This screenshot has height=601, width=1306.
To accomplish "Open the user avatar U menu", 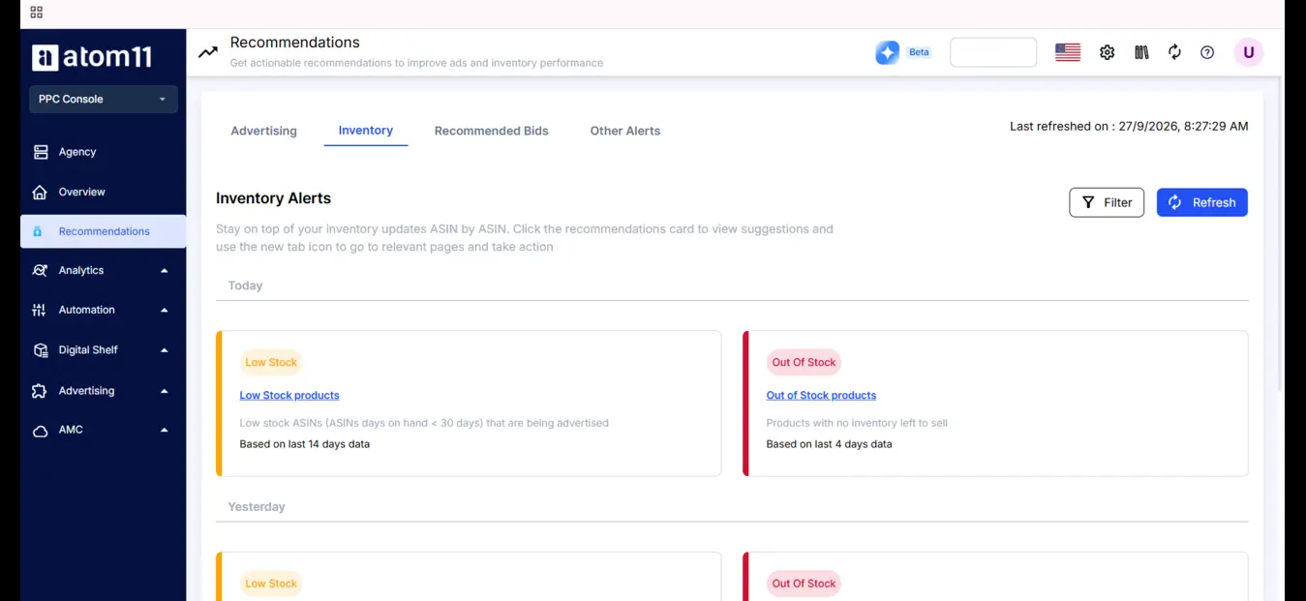I will coord(1249,52).
